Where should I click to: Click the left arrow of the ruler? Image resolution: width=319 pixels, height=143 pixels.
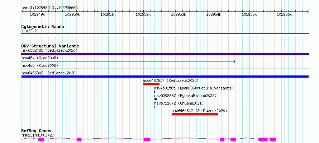(22, 11)
